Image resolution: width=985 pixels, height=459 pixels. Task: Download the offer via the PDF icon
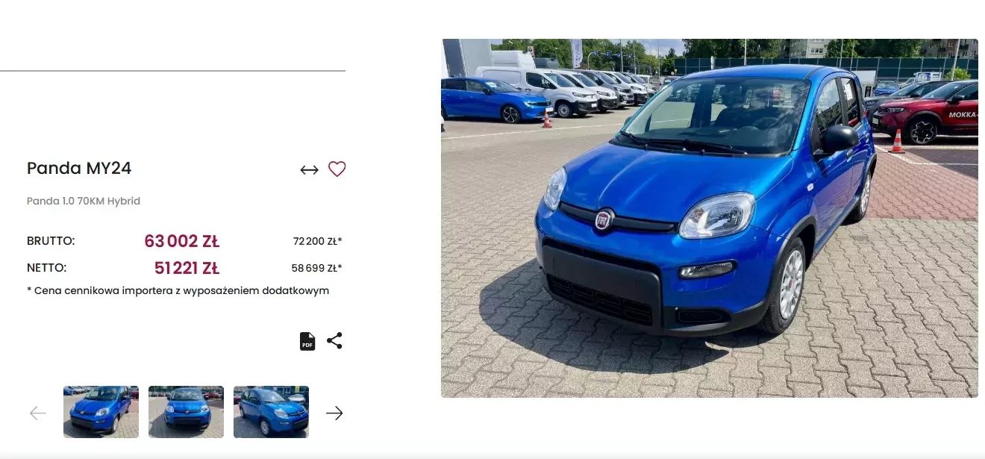307,341
